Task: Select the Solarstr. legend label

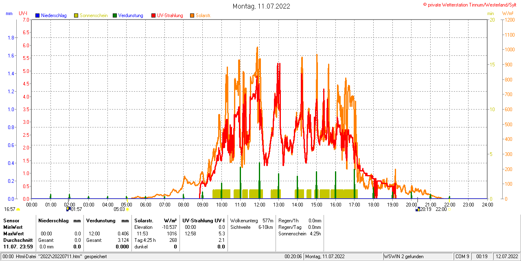Action: 204,15
